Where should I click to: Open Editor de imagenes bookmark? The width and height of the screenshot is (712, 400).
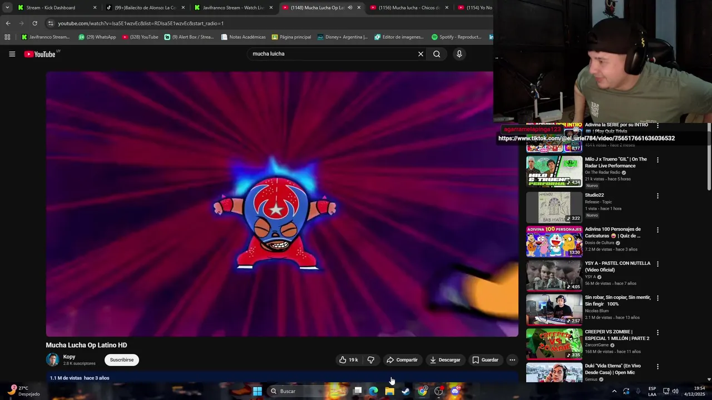(x=399, y=37)
